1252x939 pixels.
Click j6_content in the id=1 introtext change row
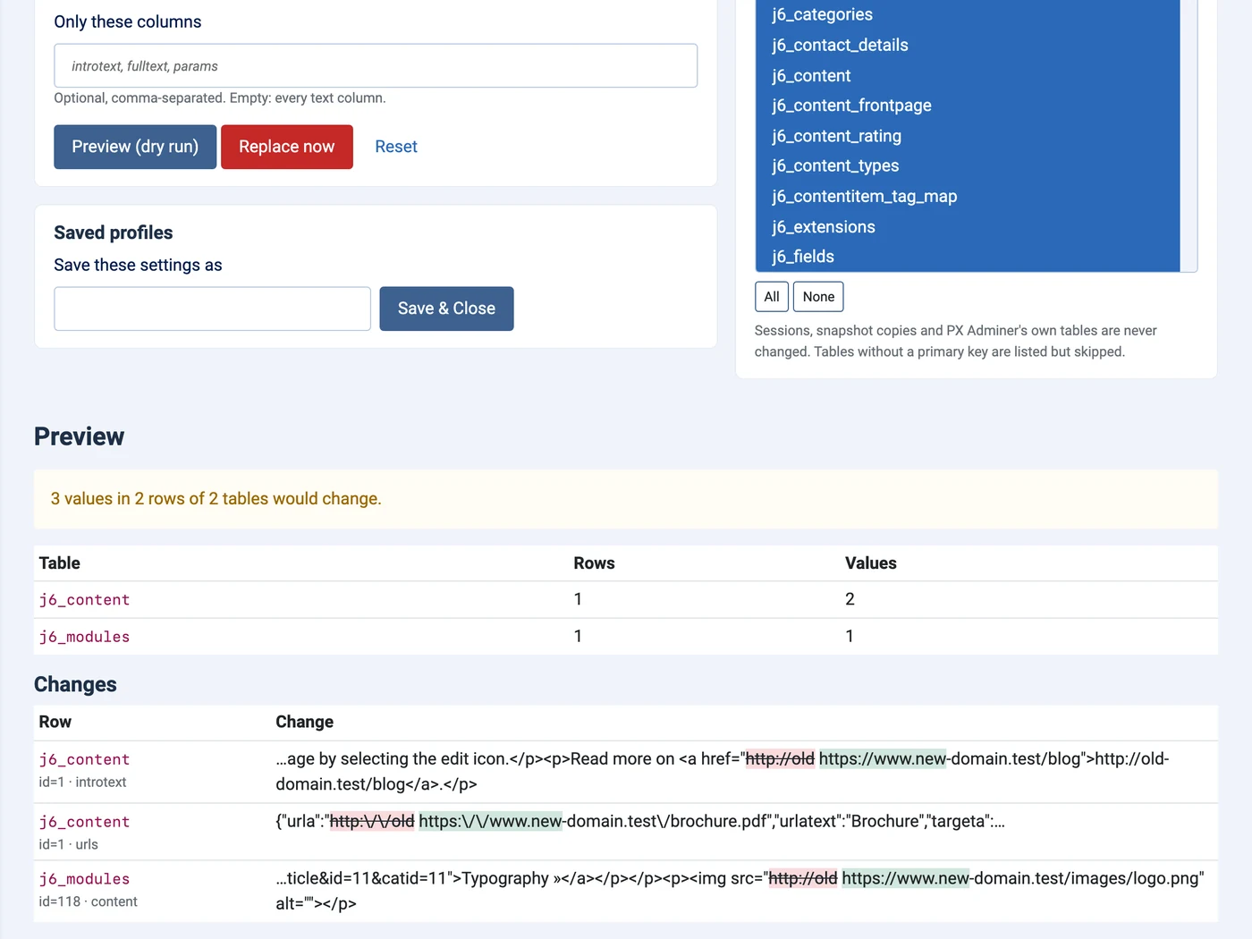[84, 759]
